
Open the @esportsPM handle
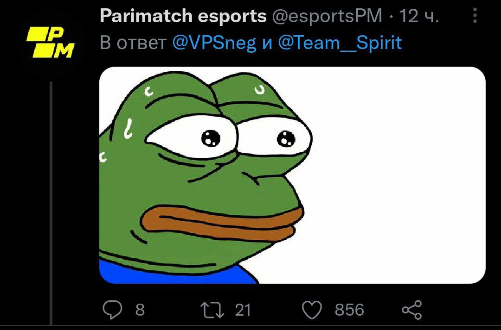pos(327,16)
